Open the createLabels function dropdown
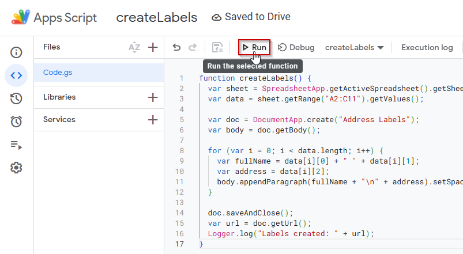 (355, 47)
